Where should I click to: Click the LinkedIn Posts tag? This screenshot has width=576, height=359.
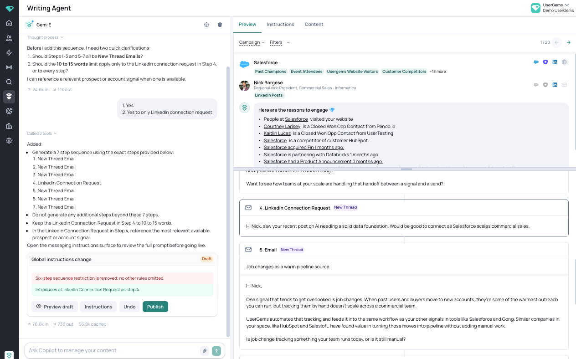tap(269, 95)
